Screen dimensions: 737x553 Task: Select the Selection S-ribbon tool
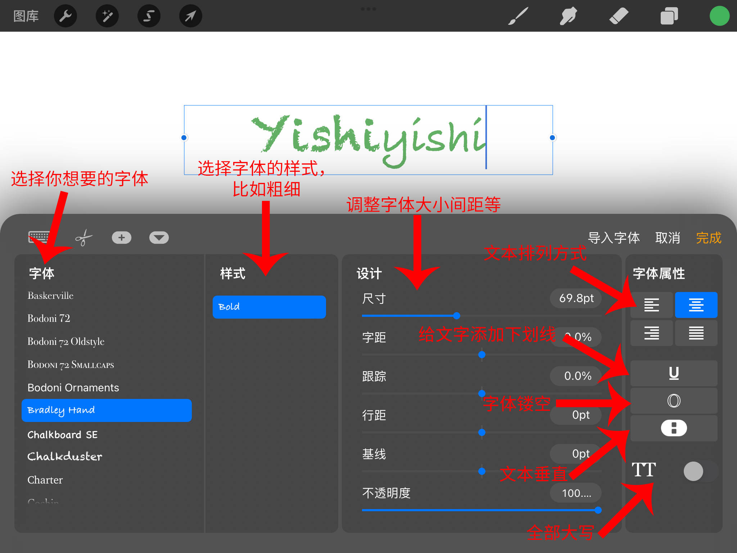(149, 16)
